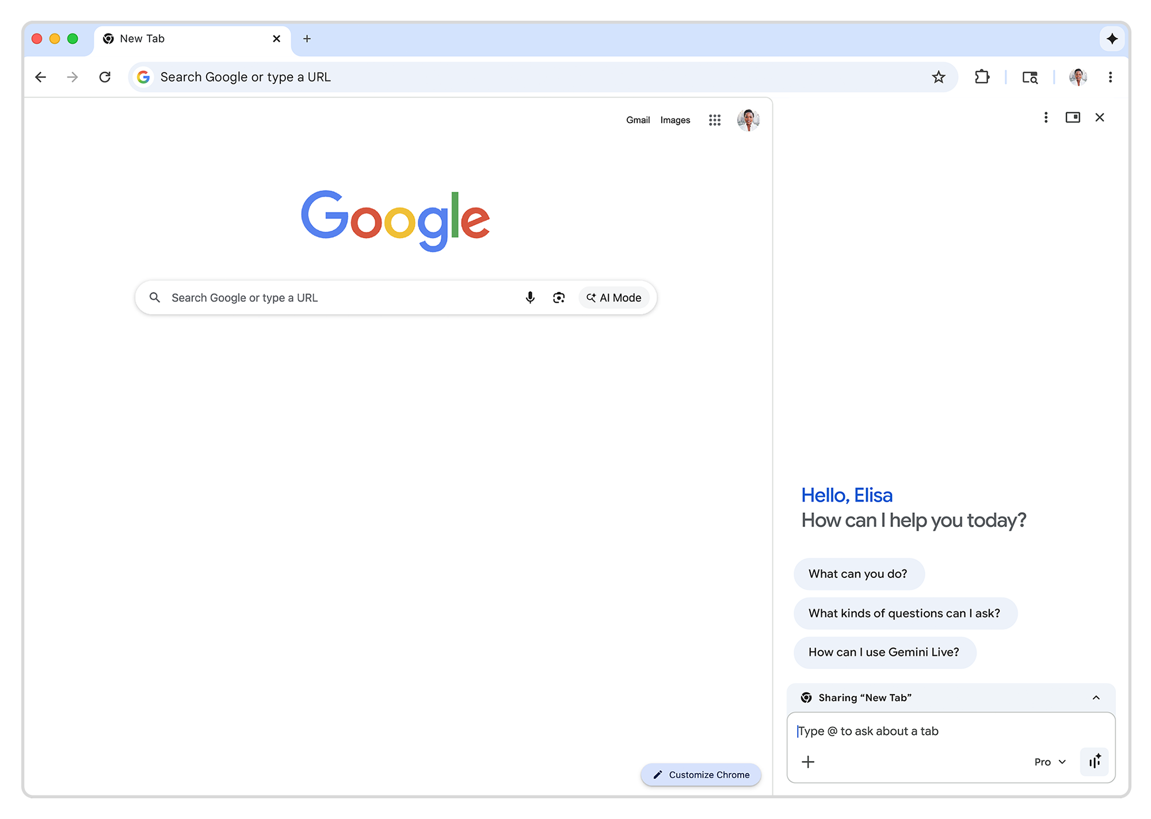Viewport: 1151px width, 819px height.
Task: Click the Gemini sparkle icon in the toolbar
Action: tap(1112, 39)
